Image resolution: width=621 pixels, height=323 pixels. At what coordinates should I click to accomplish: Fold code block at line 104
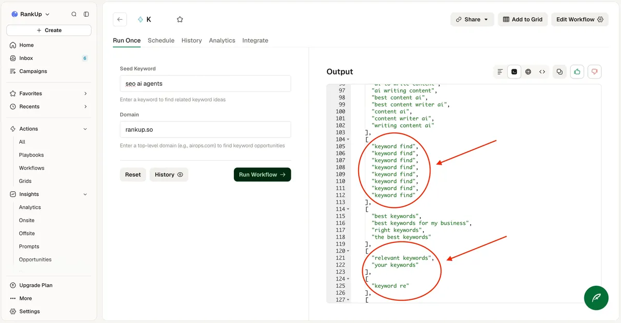348,140
